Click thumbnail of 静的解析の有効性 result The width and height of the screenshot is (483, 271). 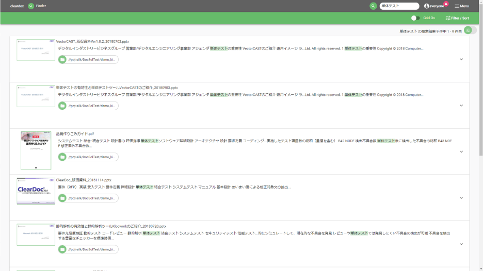[x=36, y=235]
